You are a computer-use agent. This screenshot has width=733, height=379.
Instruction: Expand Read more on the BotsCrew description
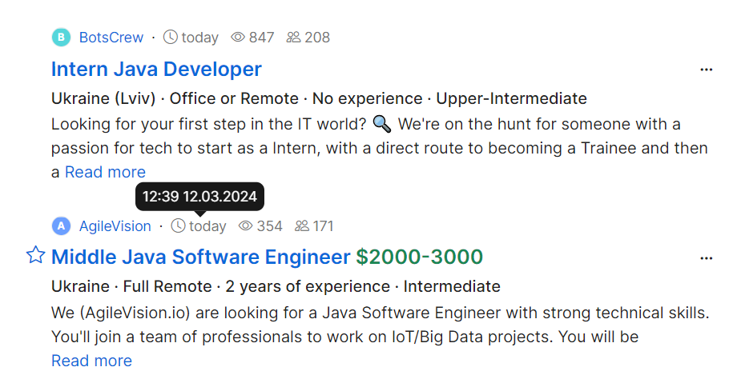(105, 172)
